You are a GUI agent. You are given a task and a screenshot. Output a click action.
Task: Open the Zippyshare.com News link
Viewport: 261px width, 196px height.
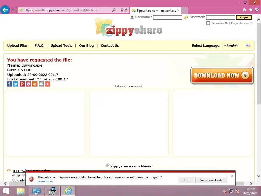[x=131, y=166]
